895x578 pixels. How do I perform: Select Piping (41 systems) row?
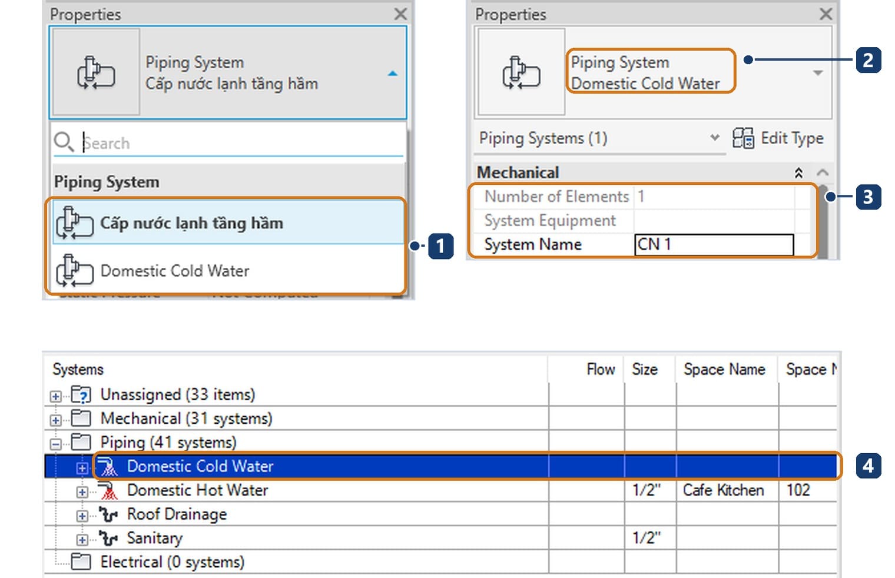(168, 443)
